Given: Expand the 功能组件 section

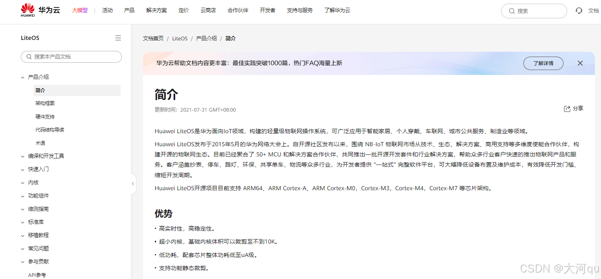Looking at the screenshot, I should click(23, 196).
